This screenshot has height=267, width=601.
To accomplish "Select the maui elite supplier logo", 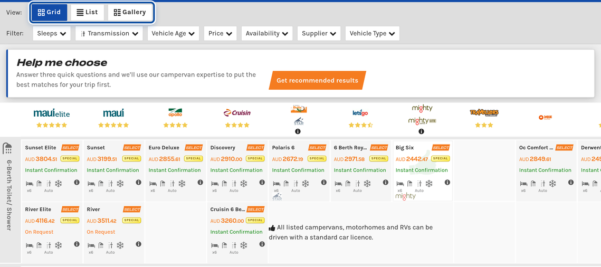I will pos(52,113).
